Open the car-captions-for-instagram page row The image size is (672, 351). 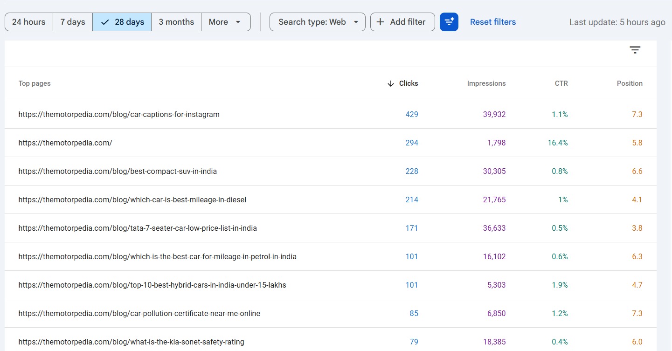pyautogui.click(x=119, y=114)
